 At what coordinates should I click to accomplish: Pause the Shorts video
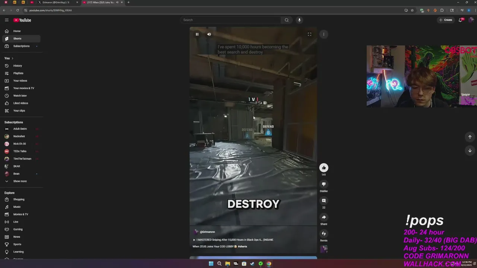coord(197,34)
